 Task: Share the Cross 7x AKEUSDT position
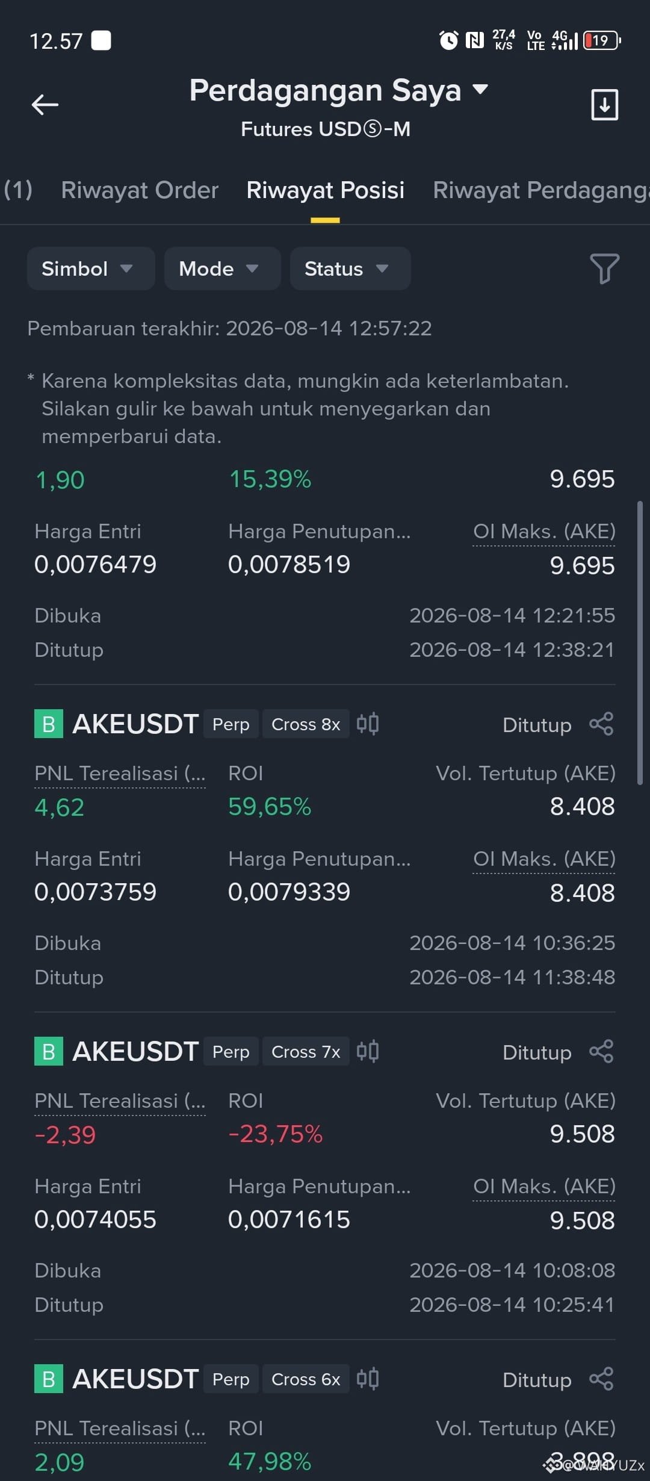tap(601, 1051)
